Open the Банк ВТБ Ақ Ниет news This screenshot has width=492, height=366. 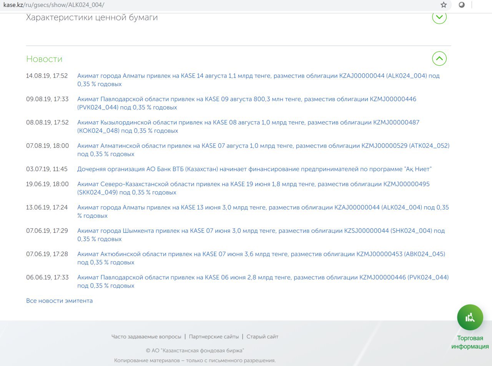(x=254, y=169)
